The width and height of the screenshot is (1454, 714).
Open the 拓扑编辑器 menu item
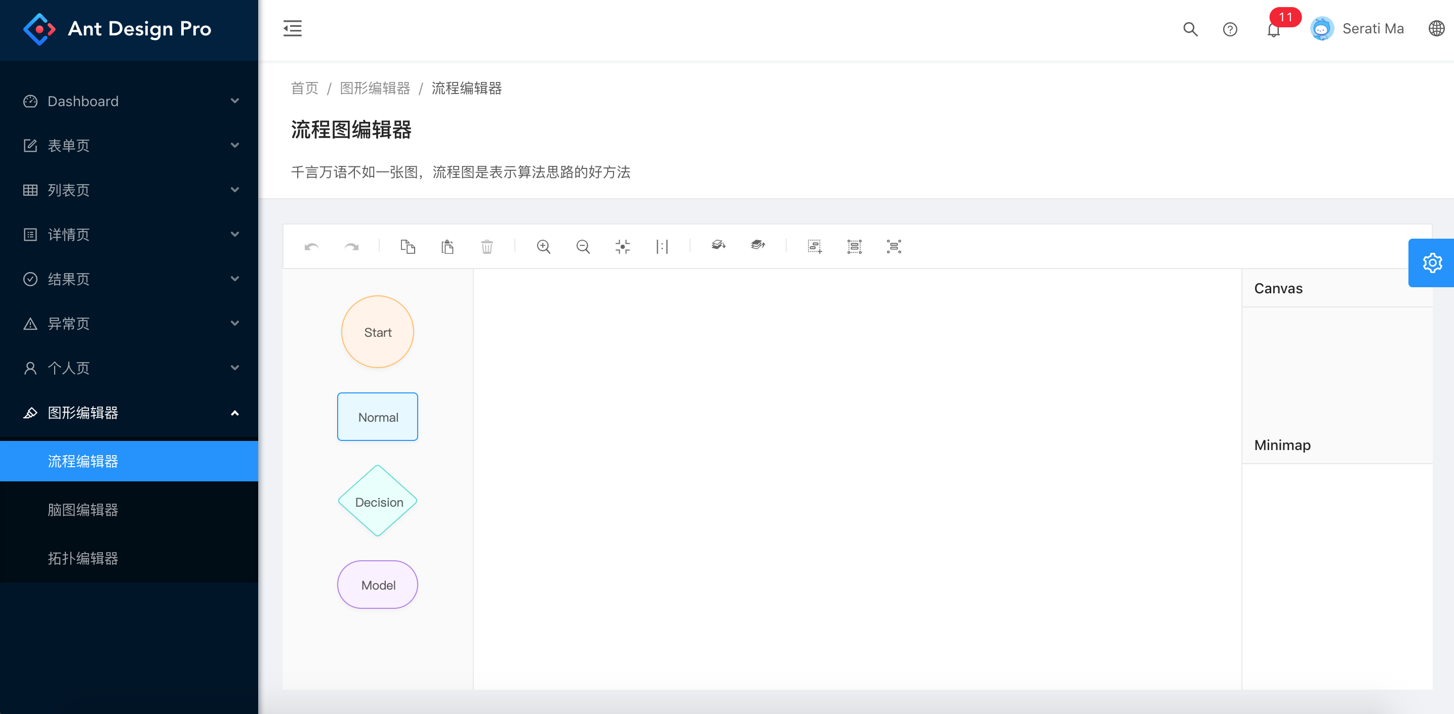[129, 558]
